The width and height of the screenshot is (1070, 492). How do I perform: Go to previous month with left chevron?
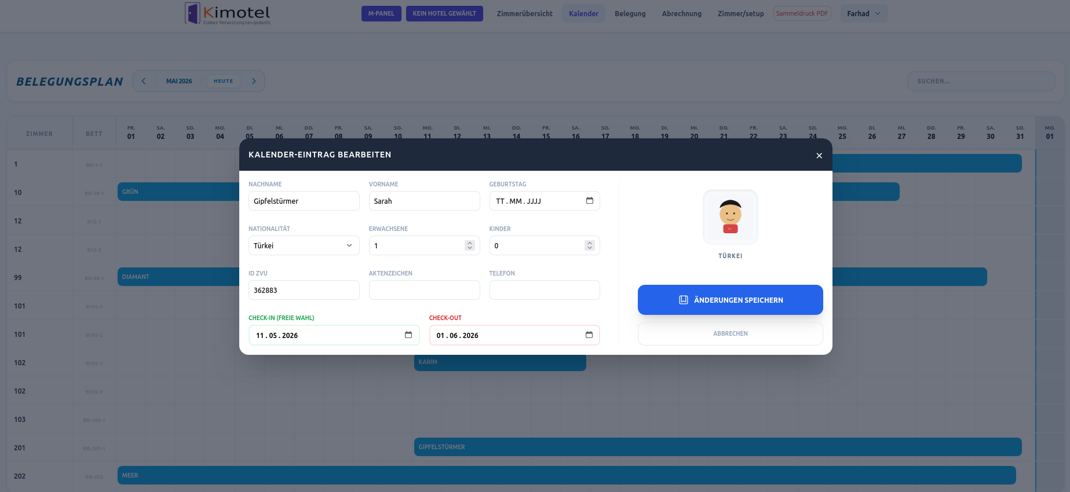tap(144, 81)
